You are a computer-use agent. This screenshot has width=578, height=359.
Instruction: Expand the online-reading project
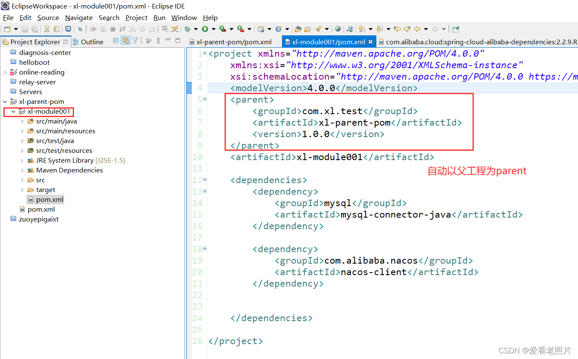(5, 72)
